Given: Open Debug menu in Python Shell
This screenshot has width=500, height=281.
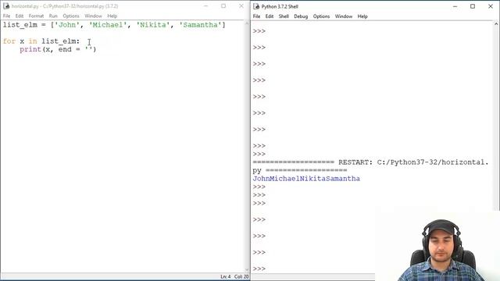Looking at the screenshot, I should coord(301,16).
